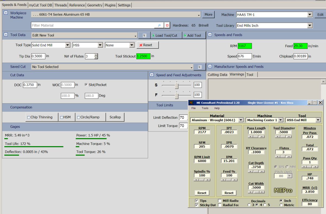Click the icon button beside Saved Cut
Image resolution: width=326 pixels, height=214 pixels.
coord(200,67)
